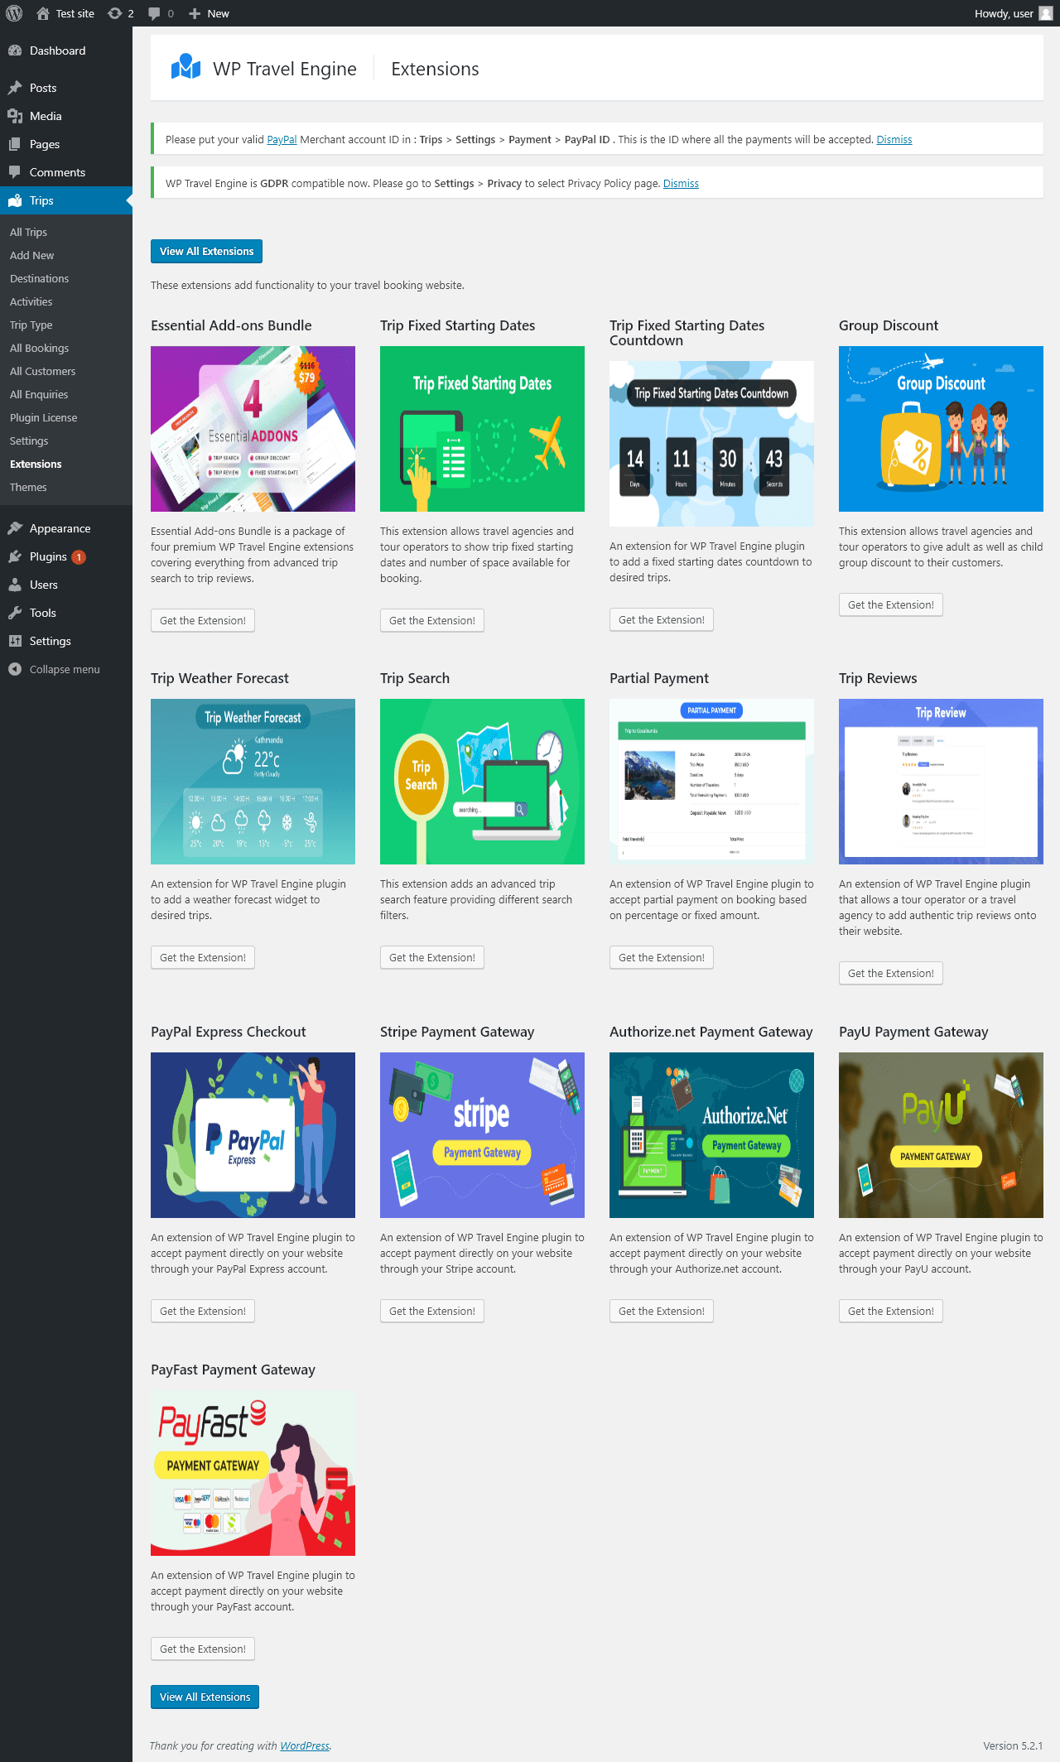Open All Enquiries submenu item
The image size is (1060, 1762).
(39, 395)
